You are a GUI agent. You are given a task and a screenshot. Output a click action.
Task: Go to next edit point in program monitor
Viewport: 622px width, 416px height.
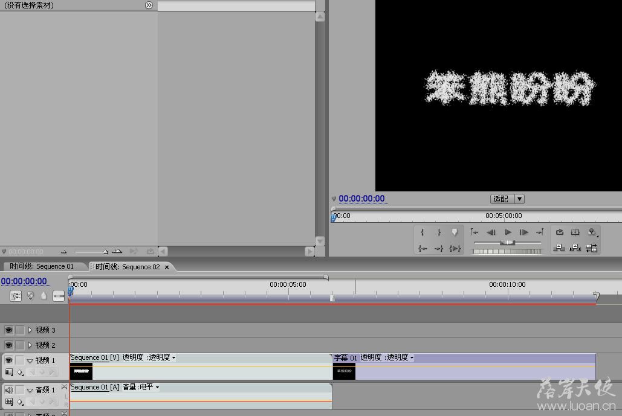click(x=539, y=232)
